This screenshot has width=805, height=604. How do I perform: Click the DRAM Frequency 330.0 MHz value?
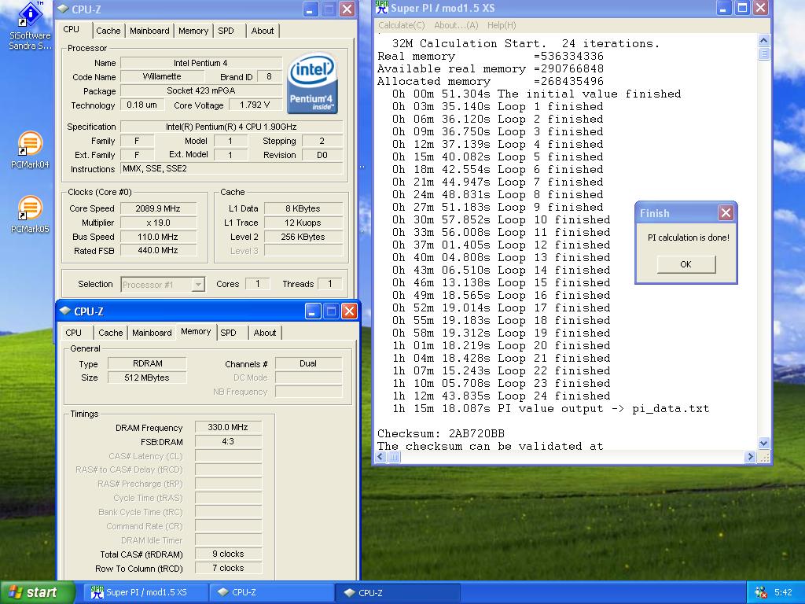[x=228, y=427]
